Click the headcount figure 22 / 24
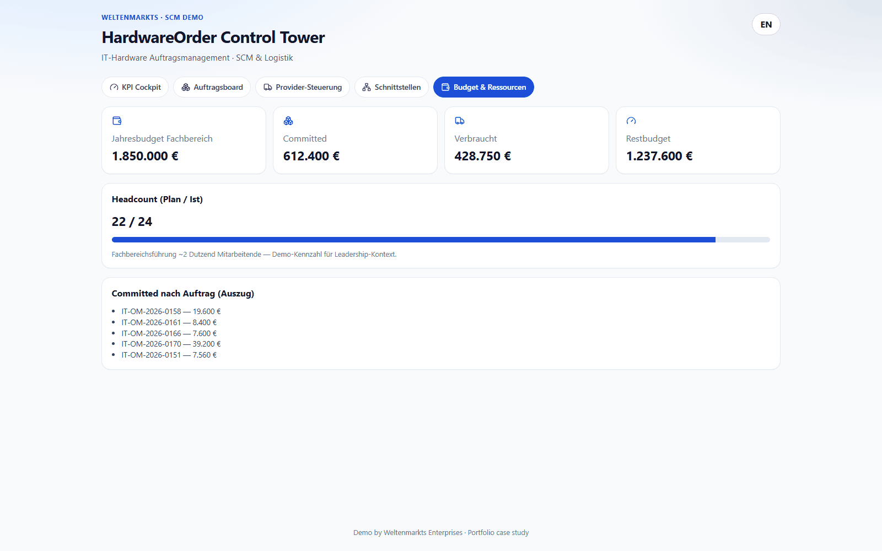882x551 pixels. (132, 222)
